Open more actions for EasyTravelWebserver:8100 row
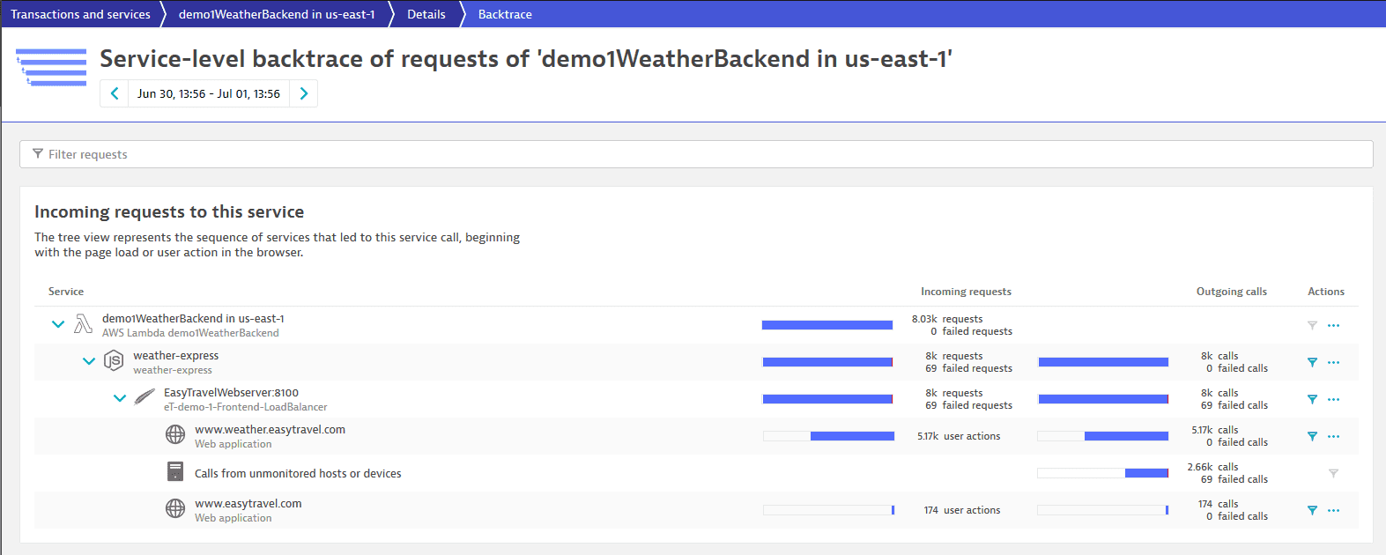The image size is (1386, 555). (1334, 399)
